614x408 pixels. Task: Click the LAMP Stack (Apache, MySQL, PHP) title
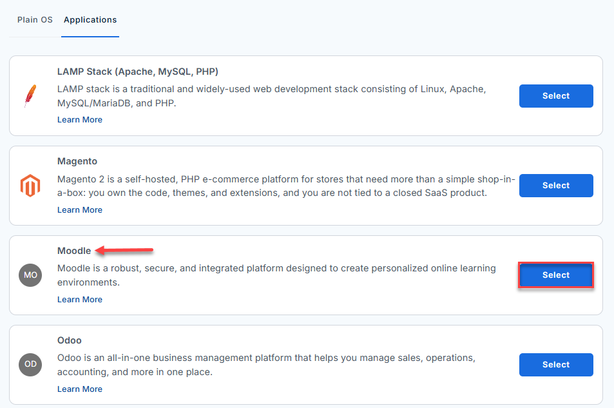click(138, 72)
